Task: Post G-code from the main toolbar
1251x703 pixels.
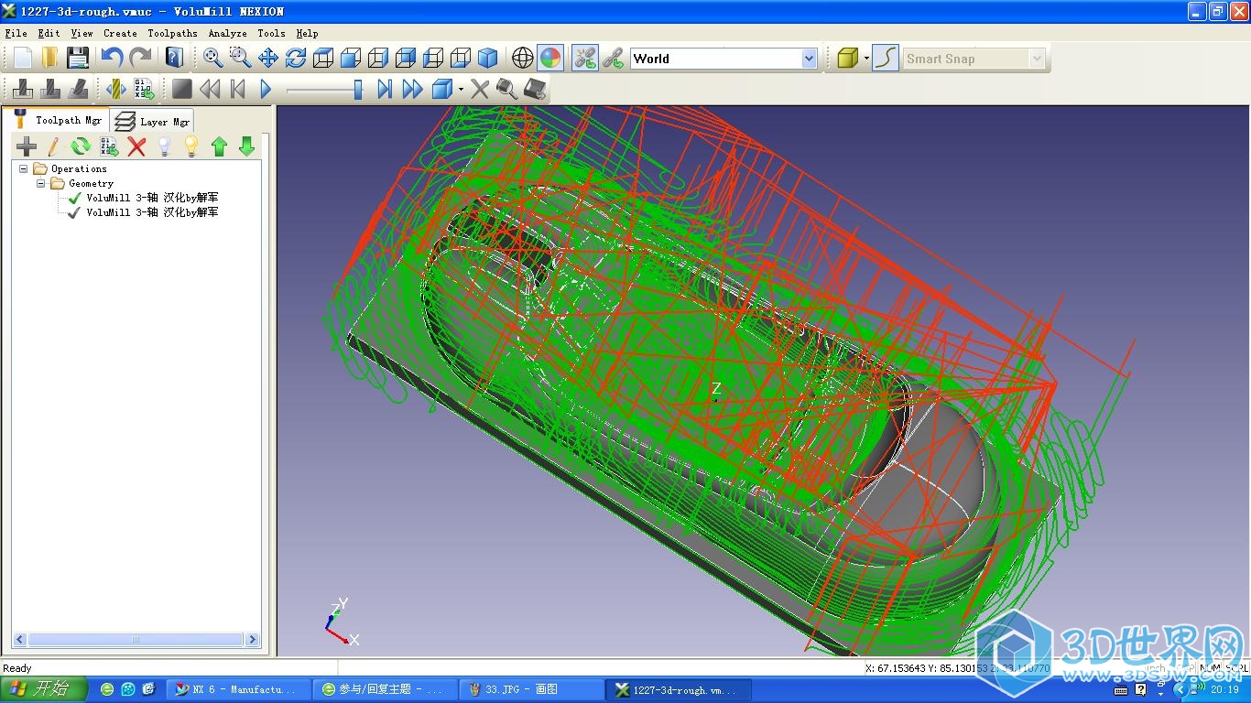Action: coord(144,89)
